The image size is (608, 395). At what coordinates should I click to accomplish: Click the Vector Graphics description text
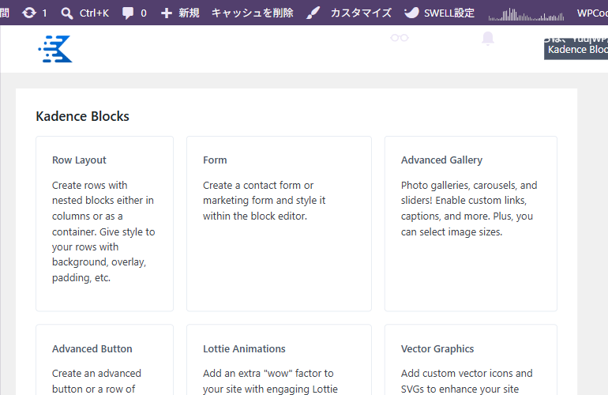coord(467,381)
